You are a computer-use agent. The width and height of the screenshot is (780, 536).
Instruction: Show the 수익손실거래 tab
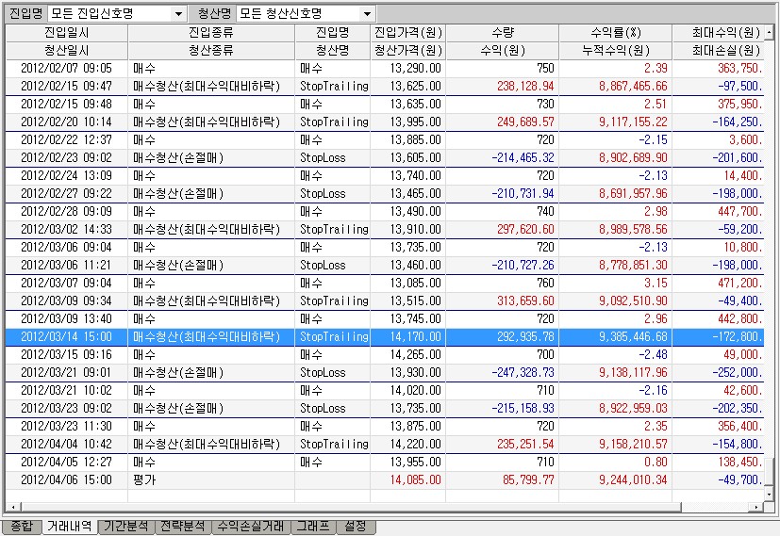[x=252, y=527]
